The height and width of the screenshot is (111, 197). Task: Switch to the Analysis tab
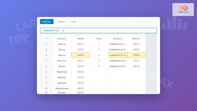(x=61, y=22)
